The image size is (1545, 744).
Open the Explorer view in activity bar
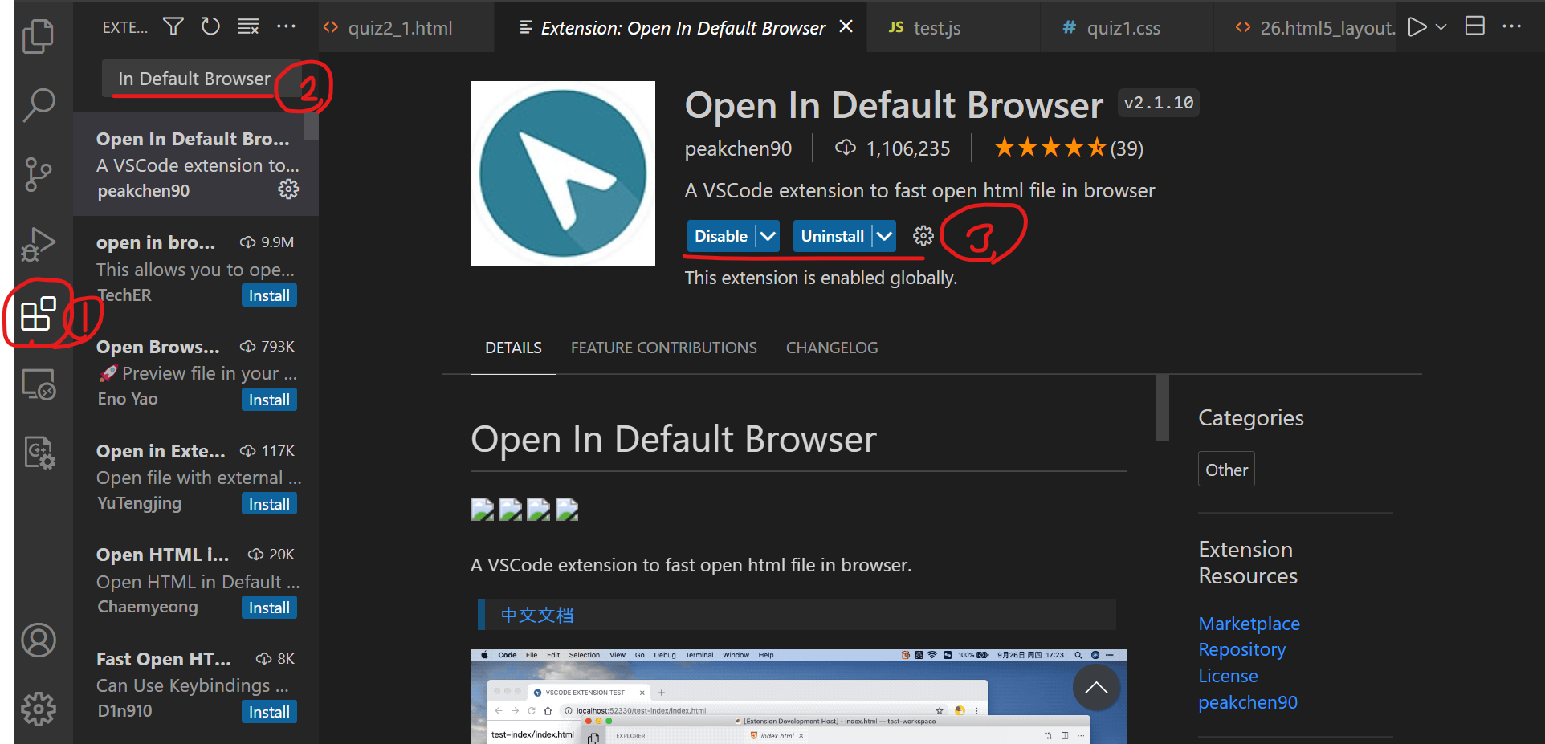coord(38,36)
